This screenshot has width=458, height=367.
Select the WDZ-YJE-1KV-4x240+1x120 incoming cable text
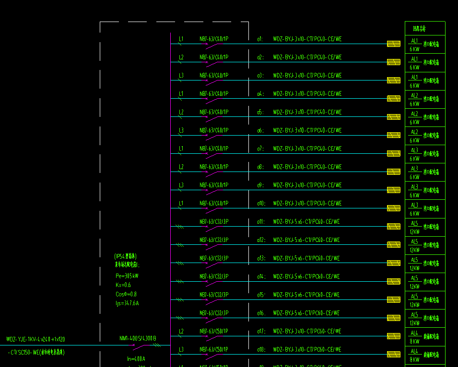35,339
